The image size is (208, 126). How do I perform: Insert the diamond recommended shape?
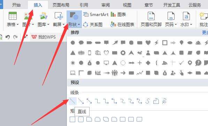tap(148, 63)
